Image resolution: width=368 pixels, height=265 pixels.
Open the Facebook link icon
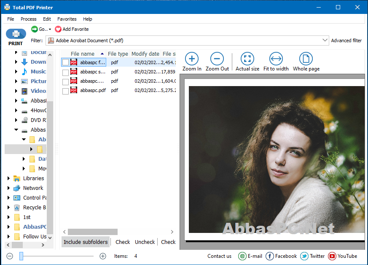[x=270, y=256]
